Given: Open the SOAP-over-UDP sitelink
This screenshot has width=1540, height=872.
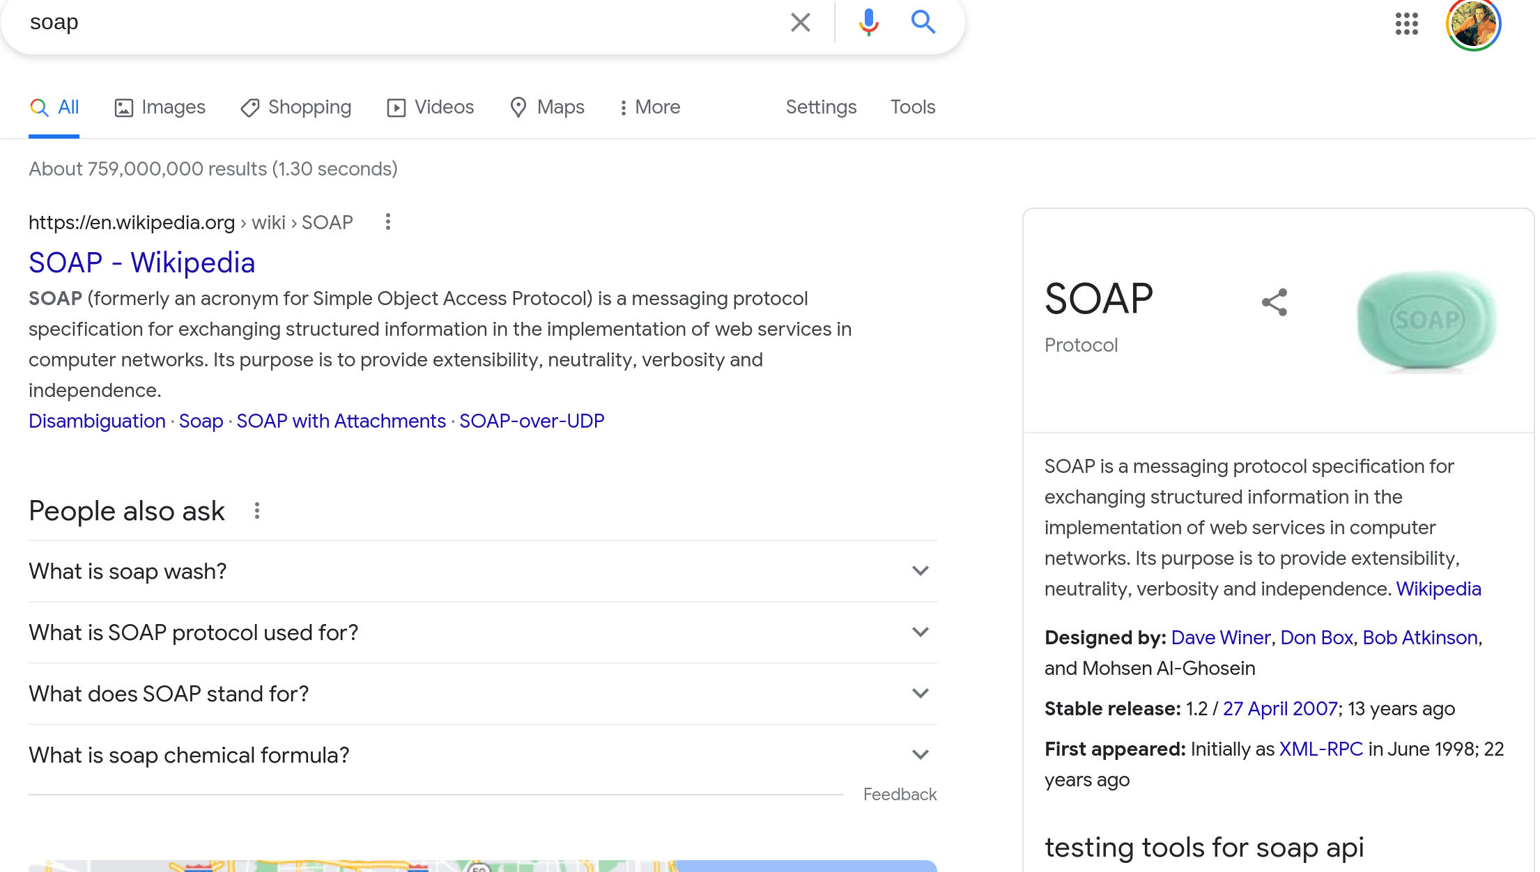Looking at the screenshot, I should pyautogui.click(x=532, y=421).
